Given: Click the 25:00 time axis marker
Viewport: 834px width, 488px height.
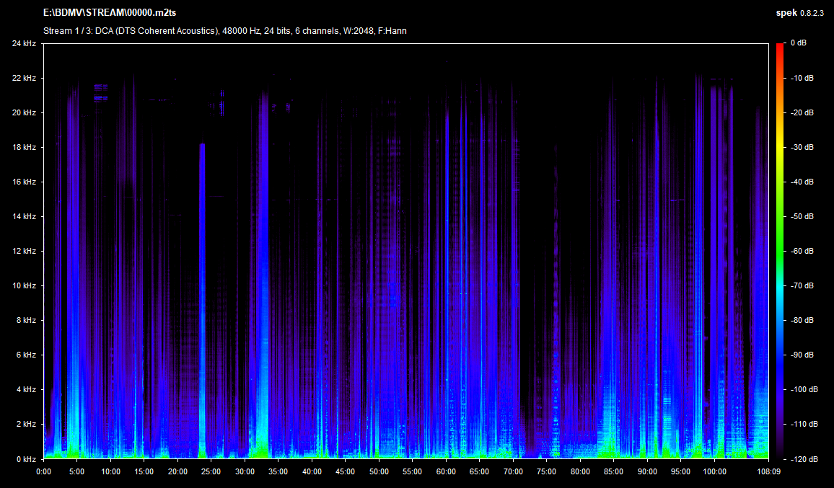Looking at the screenshot, I should [211, 471].
